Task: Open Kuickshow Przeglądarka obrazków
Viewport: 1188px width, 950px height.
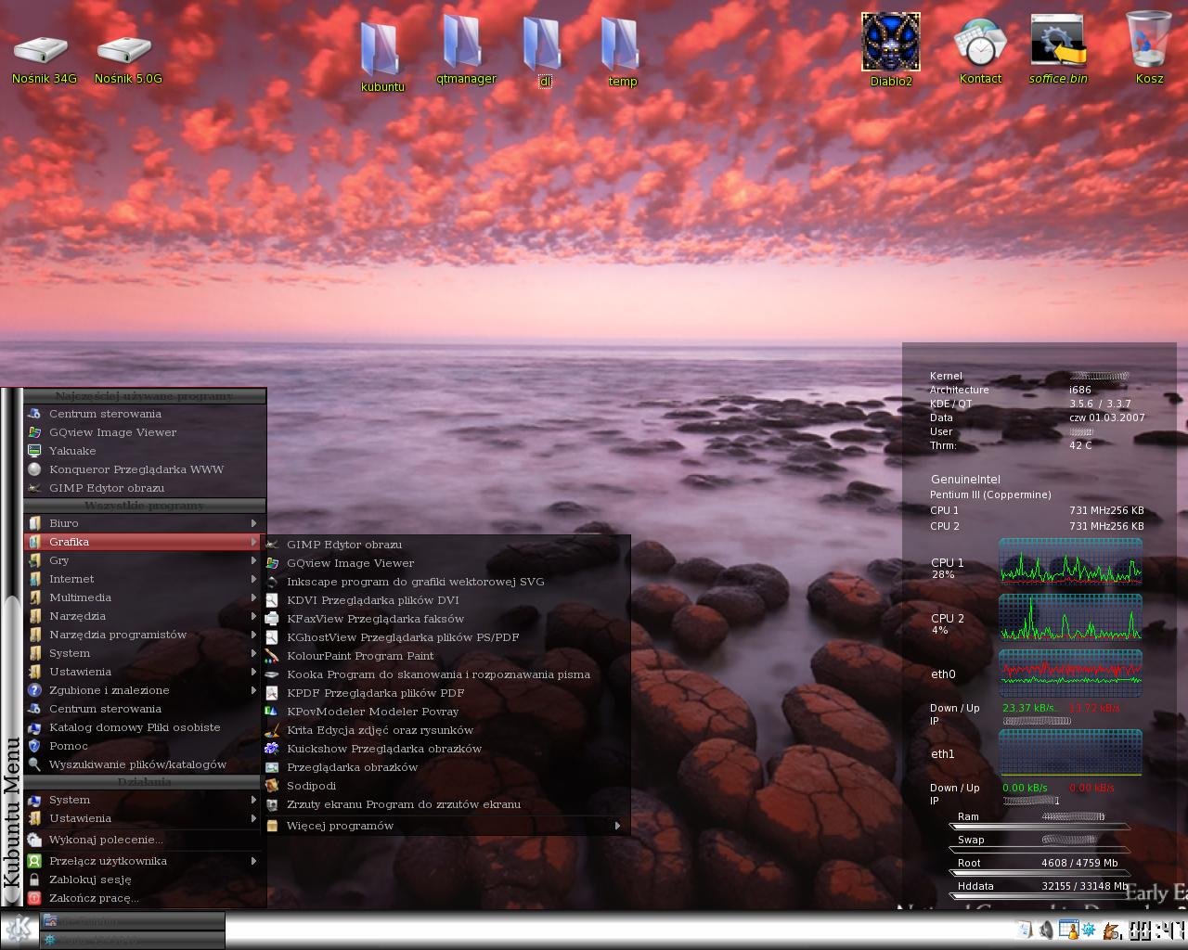Action: tap(447, 749)
